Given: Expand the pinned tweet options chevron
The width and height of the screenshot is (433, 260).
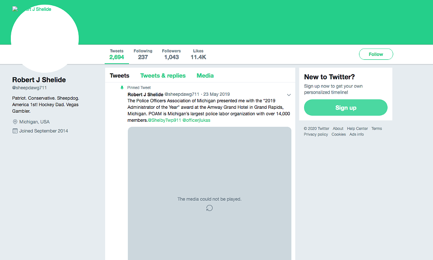Looking at the screenshot, I should point(289,95).
